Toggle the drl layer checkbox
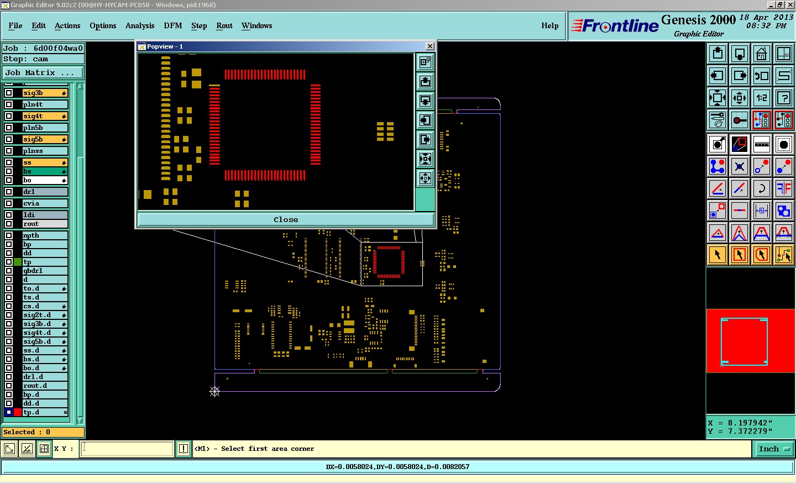The height and width of the screenshot is (484, 796). (9, 192)
